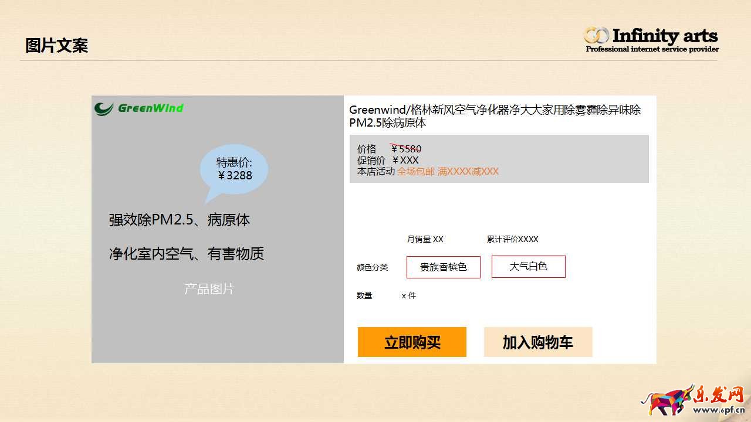Open the 月销量 XX sales tab
The image size is (751, 422).
(425, 239)
